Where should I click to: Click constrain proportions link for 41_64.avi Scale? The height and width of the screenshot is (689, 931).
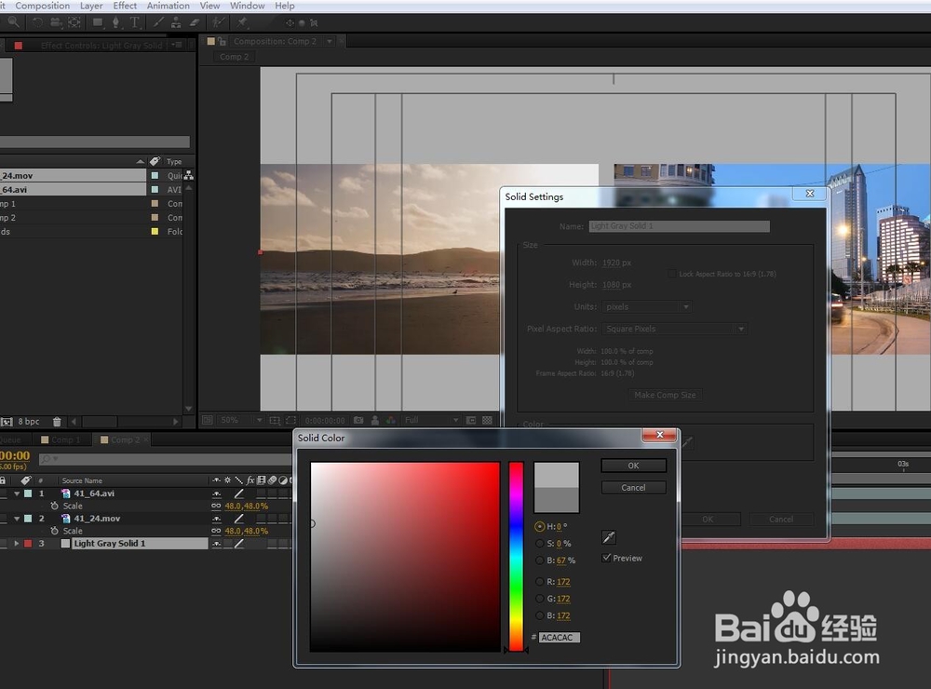[x=216, y=507]
